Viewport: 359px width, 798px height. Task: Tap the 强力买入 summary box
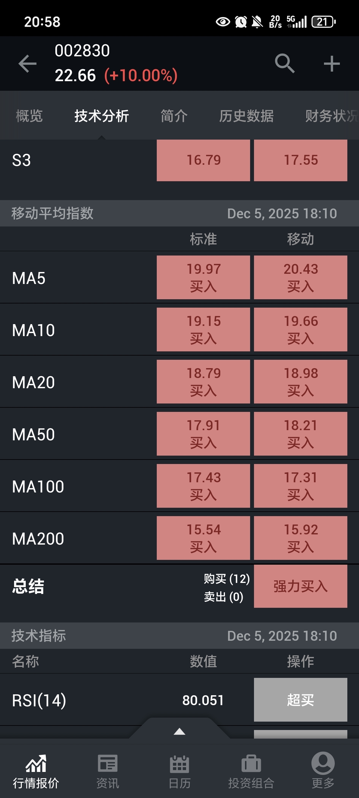point(300,586)
